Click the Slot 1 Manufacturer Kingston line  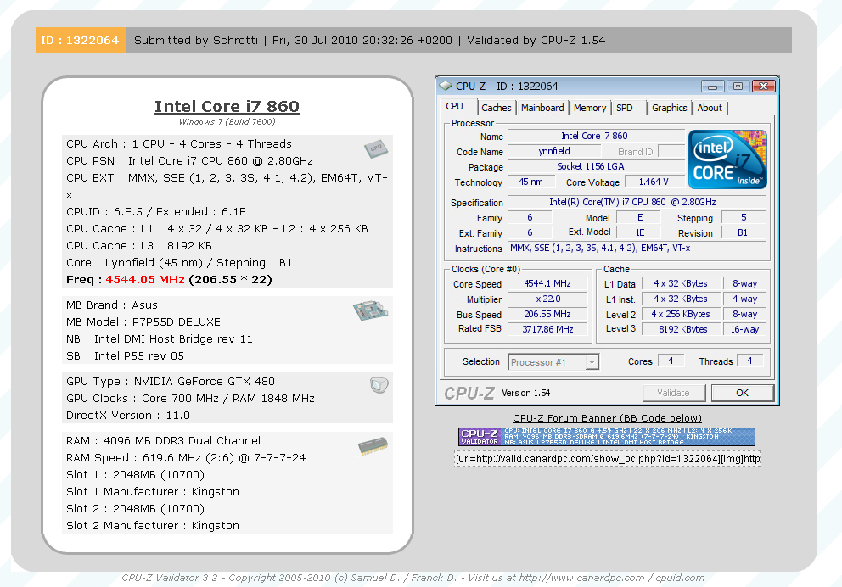[x=153, y=491]
